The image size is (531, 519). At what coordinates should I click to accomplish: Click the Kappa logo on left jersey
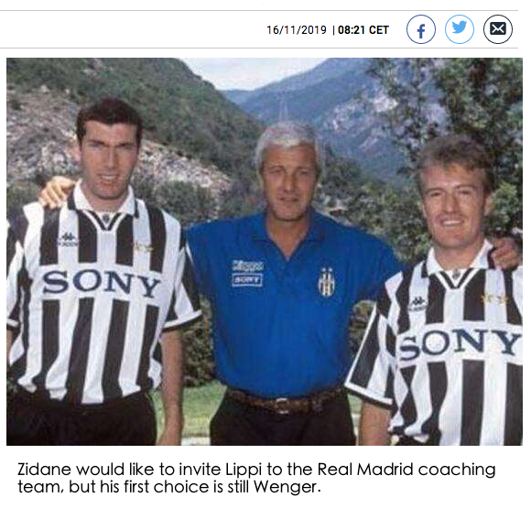coord(69,239)
